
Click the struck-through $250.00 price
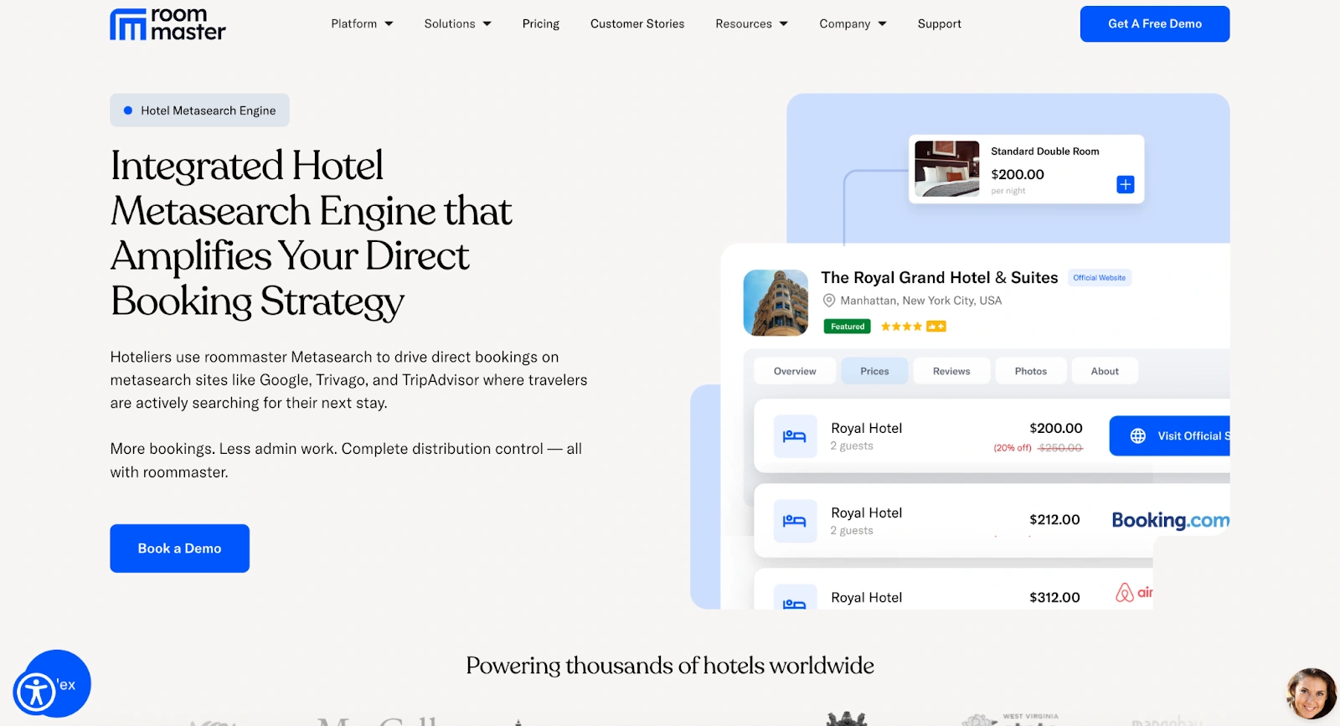(1060, 448)
